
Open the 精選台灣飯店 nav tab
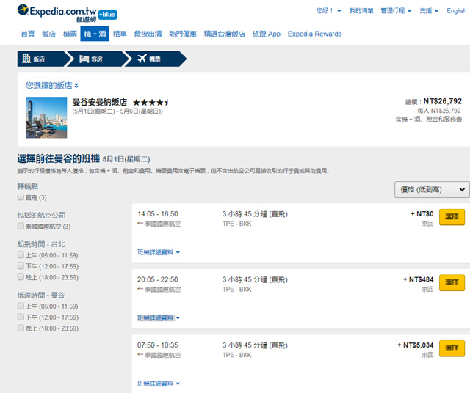tap(225, 34)
